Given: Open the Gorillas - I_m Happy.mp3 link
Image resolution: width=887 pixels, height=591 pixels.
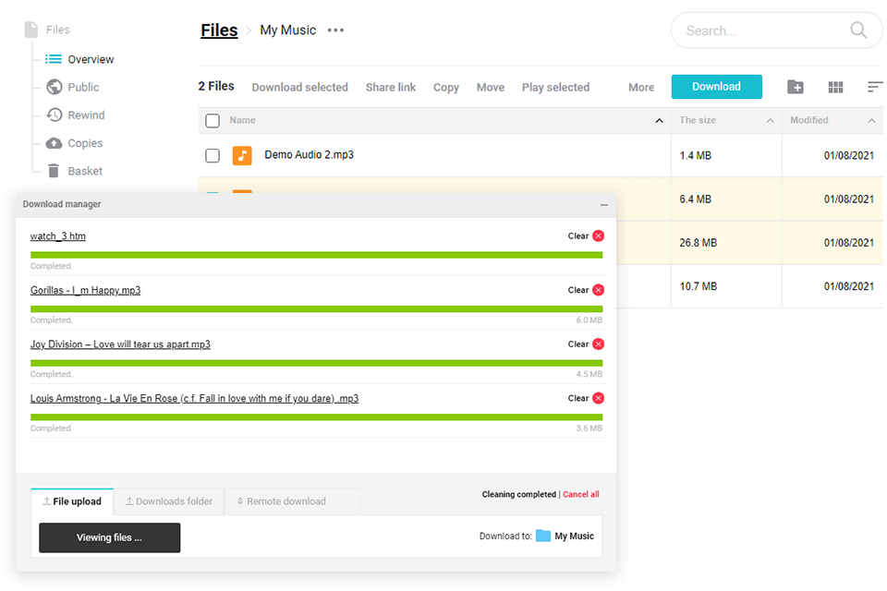Looking at the screenshot, I should click(x=85, y=290).
